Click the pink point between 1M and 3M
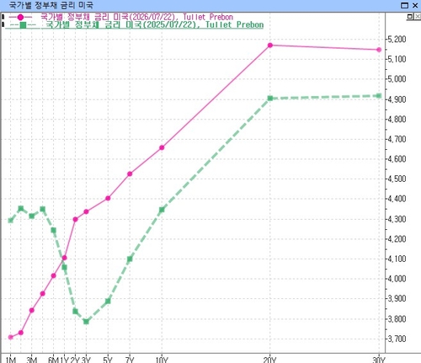Screen dimensions: 421x363 click(x=21, y=333)
